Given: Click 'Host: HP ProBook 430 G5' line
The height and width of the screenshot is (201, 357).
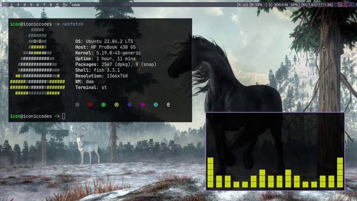Looking at the screenshot, I should 105,47.
